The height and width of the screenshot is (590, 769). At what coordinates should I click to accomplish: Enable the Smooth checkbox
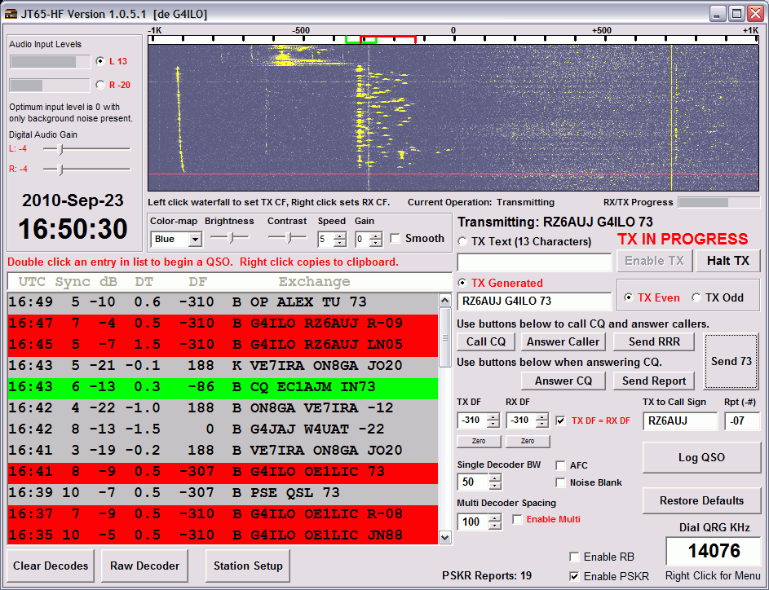pos(396,238)
